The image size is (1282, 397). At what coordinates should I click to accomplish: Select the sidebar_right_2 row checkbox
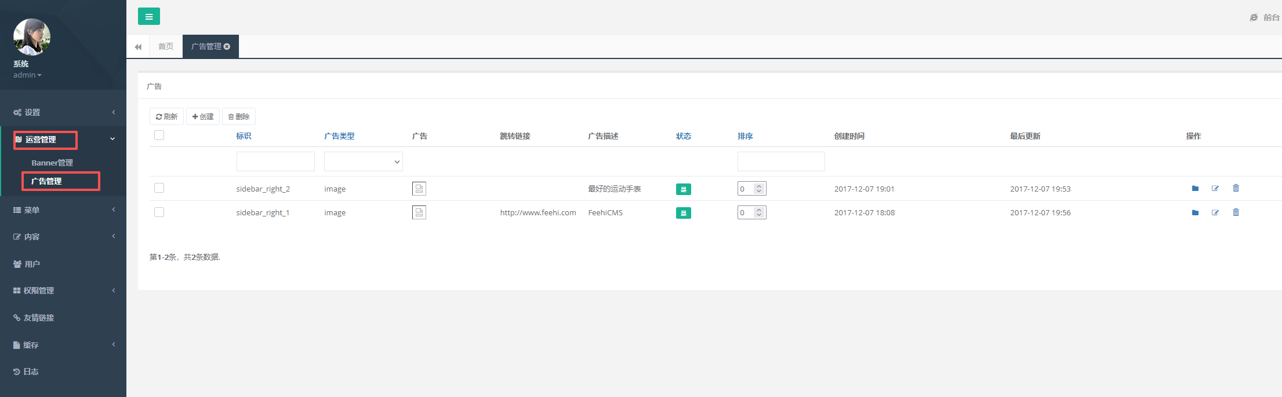(x=159, y=188)
